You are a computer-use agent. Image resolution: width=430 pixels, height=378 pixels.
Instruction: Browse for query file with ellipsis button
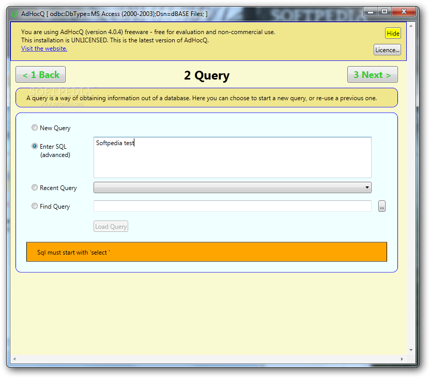382,206
